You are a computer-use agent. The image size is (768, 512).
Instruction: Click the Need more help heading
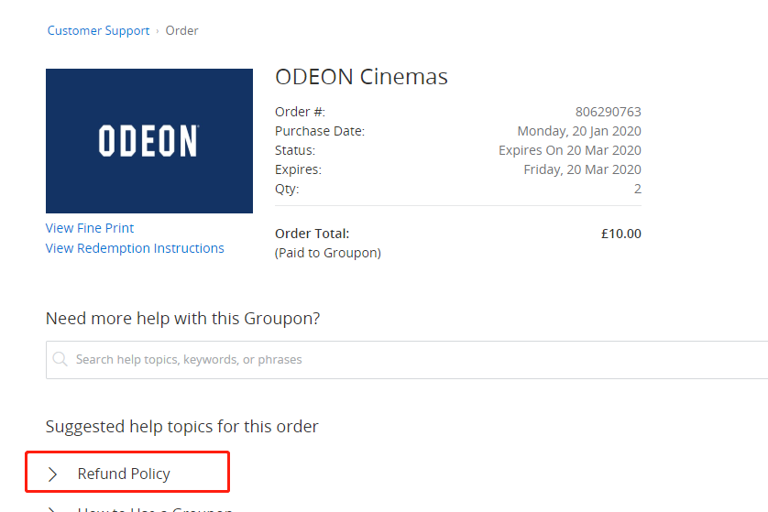(182, 319)
